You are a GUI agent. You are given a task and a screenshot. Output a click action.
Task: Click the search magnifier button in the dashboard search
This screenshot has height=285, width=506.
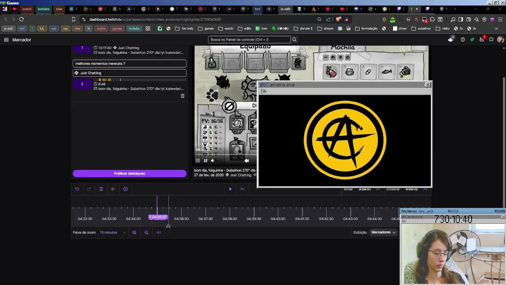coord(294,40)
